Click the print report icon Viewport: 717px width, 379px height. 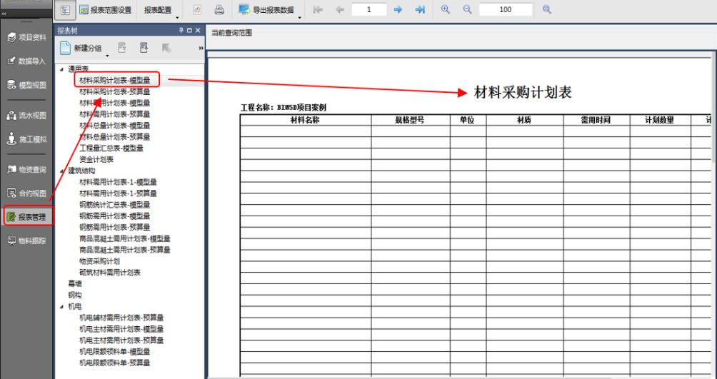219,9
